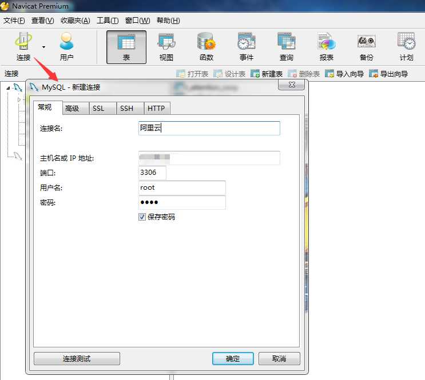Open the User (用户) toolbar icon
This screenshot has height=380, width=425.
click(66, 47)
